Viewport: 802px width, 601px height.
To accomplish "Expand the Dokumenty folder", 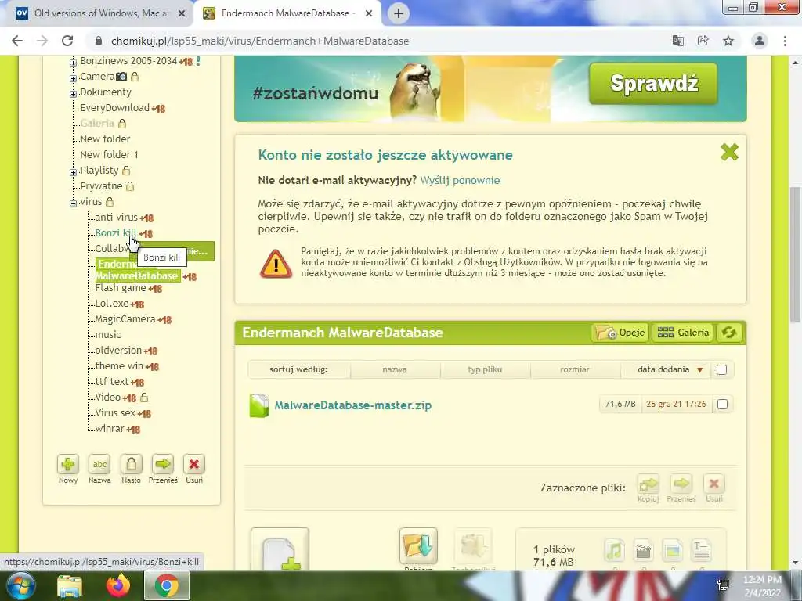I will pyautogui.click(x=73, y=94).
